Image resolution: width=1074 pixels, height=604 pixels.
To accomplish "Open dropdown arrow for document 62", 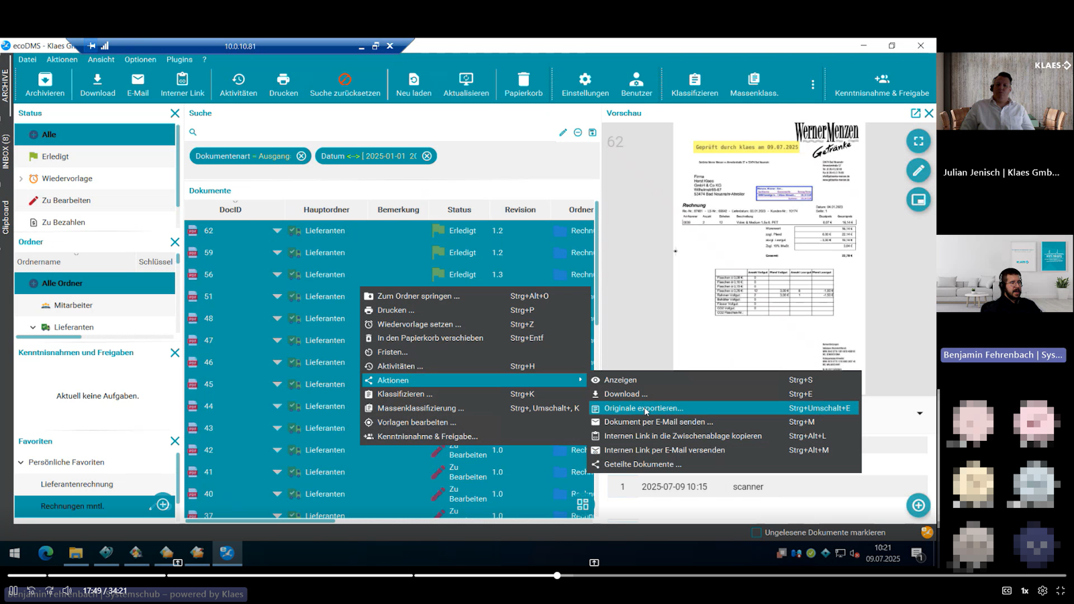I will tap(277, 231).
